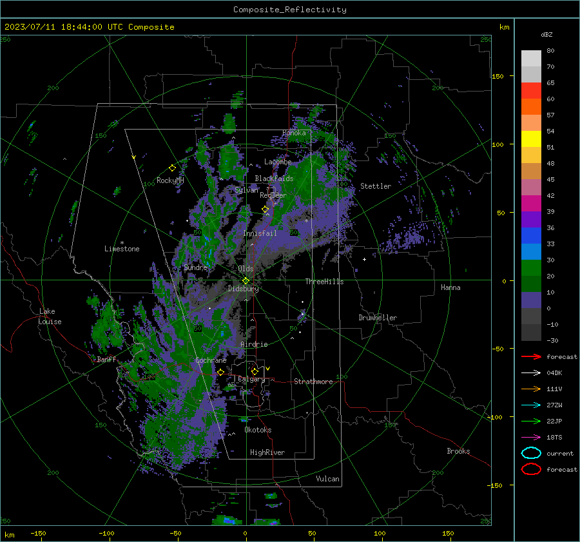580x542 pixels.
Task: Pick the blue 33 dBZ color swatch
Action: pyautogui.click(x=531, y=236)
